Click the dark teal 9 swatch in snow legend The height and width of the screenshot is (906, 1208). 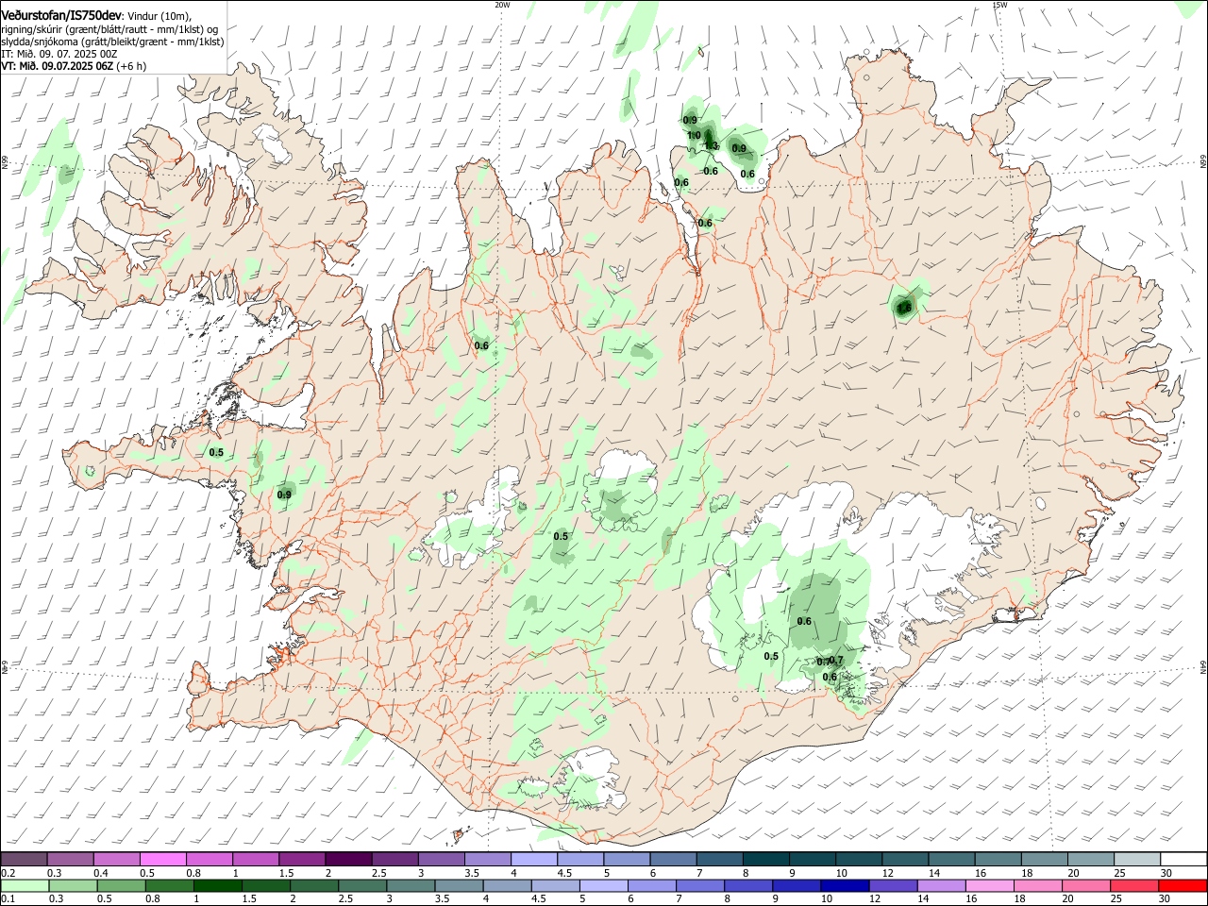pos(812,859)
